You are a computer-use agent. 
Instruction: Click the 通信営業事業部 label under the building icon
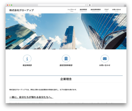pos(66,65)
